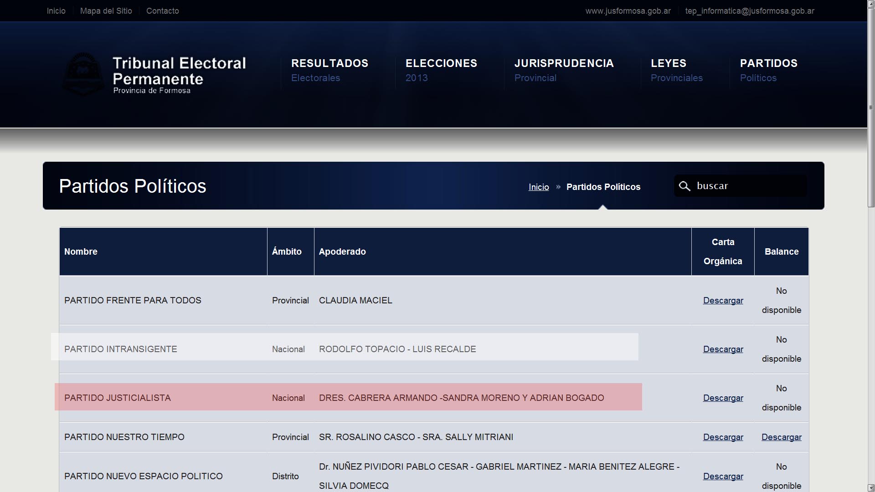The image size is (875, 492).
Task: Open the Leyes Provinciales menu
Action: click(x=676, y=70)
